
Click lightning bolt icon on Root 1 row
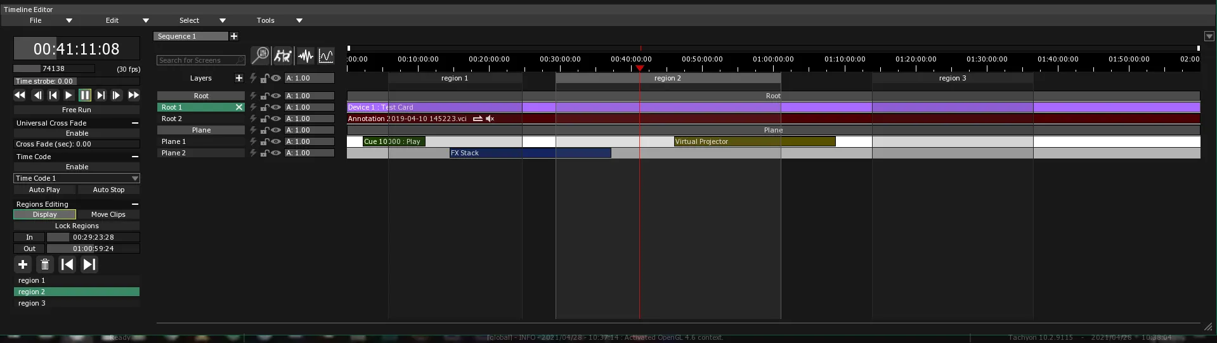tap(253, 107)
